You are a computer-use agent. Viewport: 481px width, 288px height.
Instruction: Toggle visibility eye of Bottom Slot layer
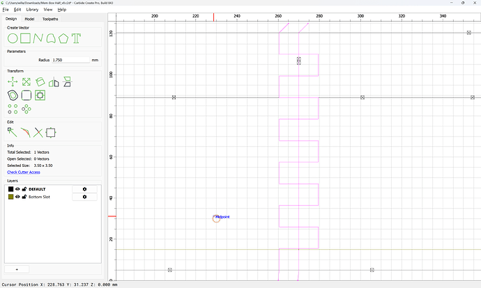[17, 197]
